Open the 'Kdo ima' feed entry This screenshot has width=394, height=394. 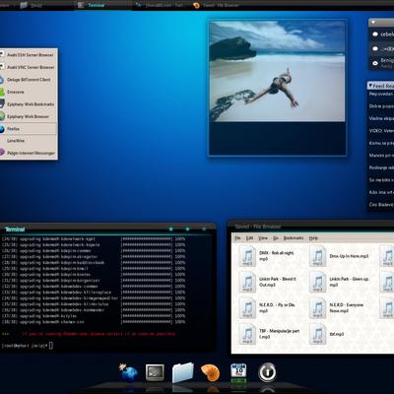click(x=381, y=192)
